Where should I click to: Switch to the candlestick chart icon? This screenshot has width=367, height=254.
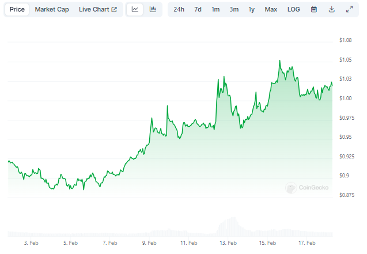coord(153,9)
